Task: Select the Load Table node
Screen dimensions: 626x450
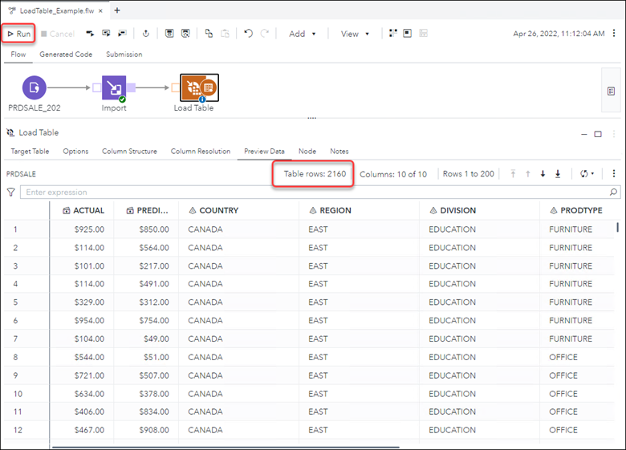Action: (x=199, y=87)
